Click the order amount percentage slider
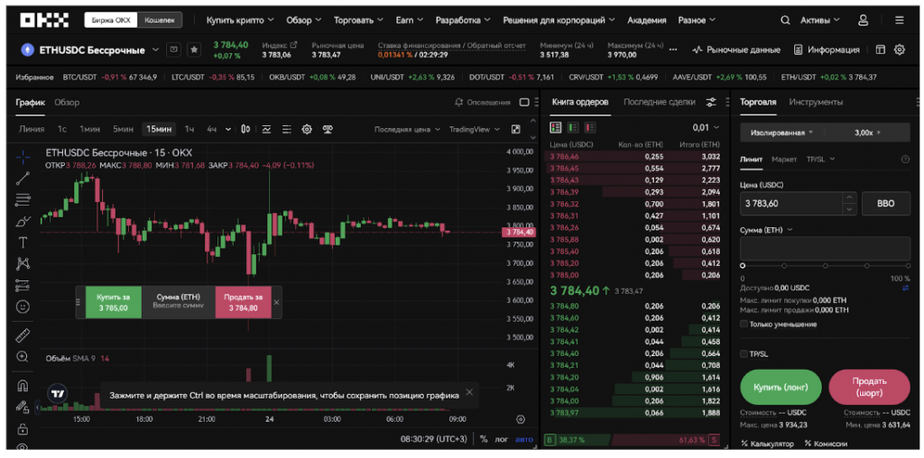Image resolution: width=924 pixels, height=458 pixels. click(825, 265)
